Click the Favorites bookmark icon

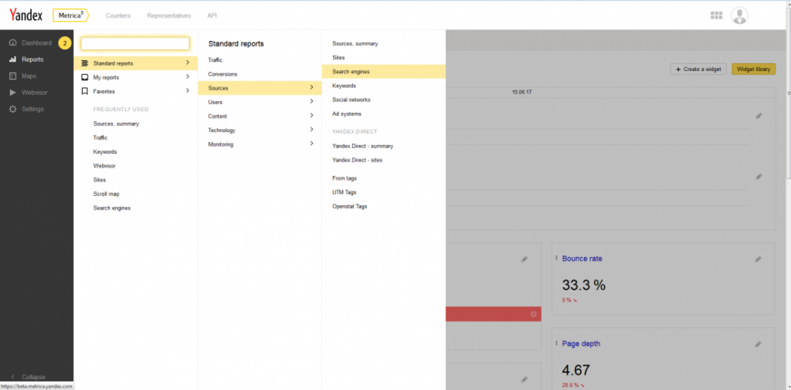click(85, 91)
